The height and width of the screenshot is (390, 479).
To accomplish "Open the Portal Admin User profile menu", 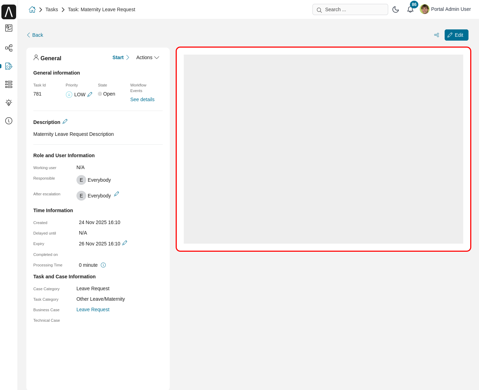I will pyautogui.click(x=445, y=9).
